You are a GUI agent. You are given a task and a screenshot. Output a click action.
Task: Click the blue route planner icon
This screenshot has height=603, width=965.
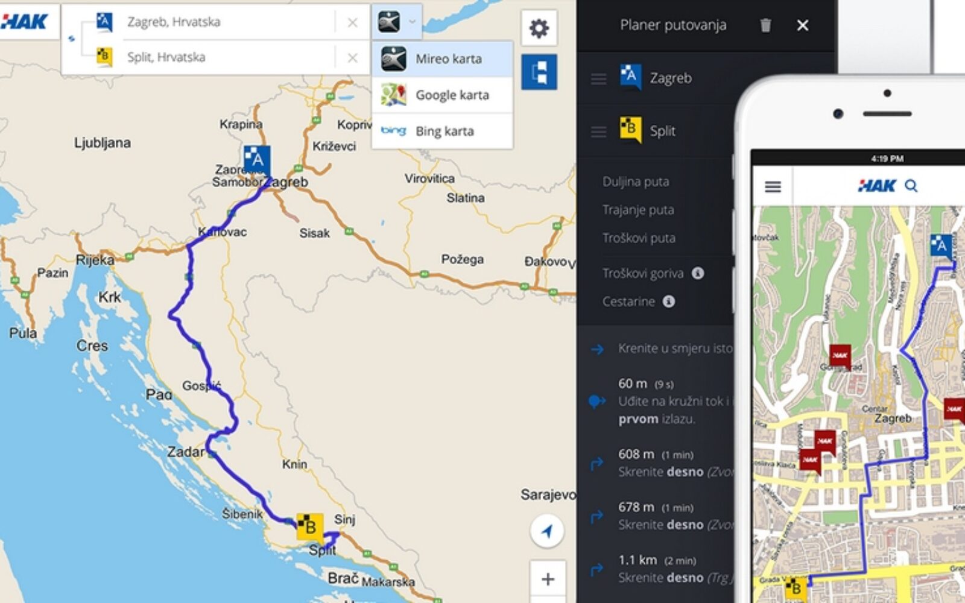(x=539, y=72)
